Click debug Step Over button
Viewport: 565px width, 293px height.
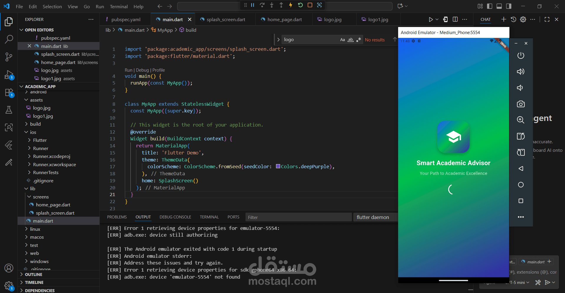(x=262, y=5)
